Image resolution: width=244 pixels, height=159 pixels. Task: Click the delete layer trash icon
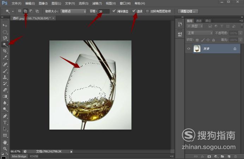pyautogui.click(x=236, y=156)
